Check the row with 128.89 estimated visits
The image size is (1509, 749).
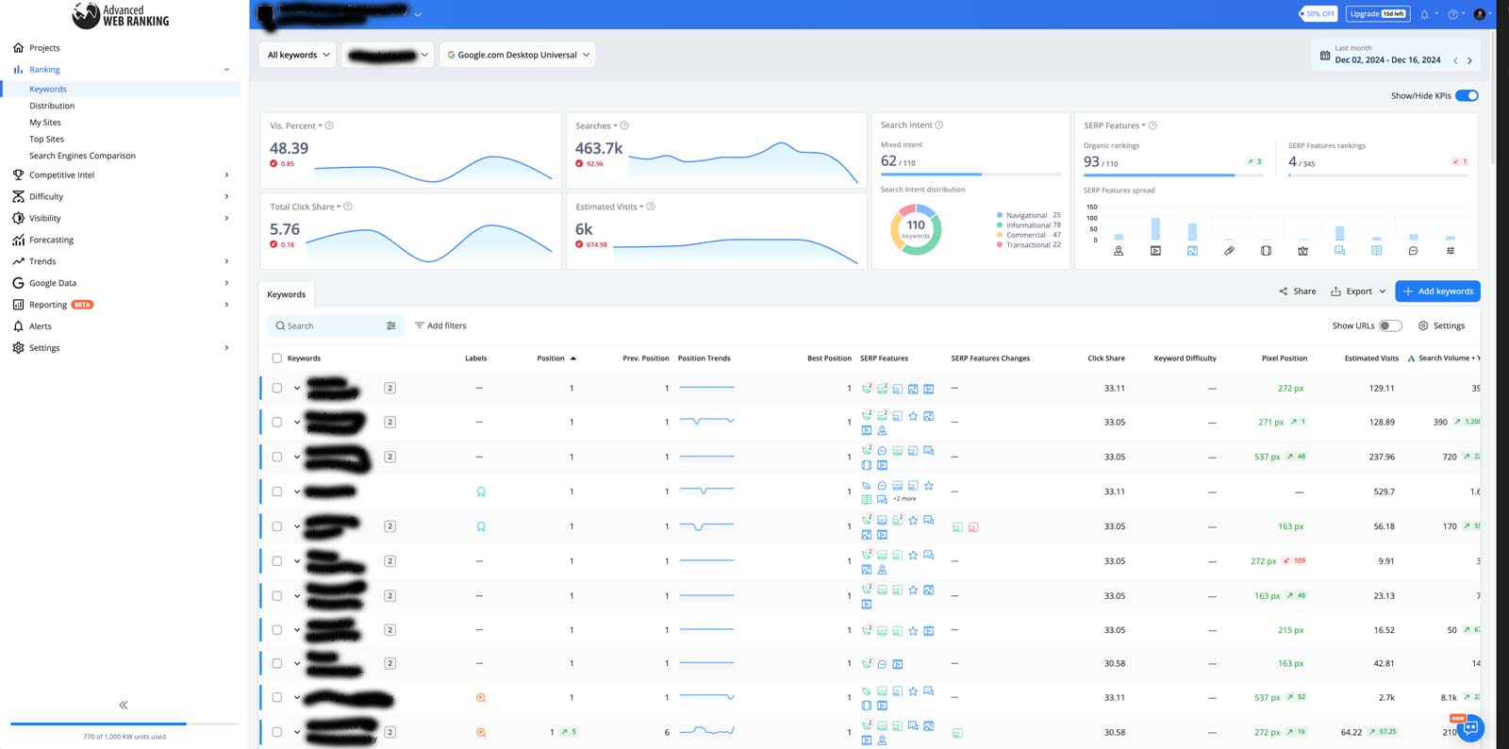[276, 422]
